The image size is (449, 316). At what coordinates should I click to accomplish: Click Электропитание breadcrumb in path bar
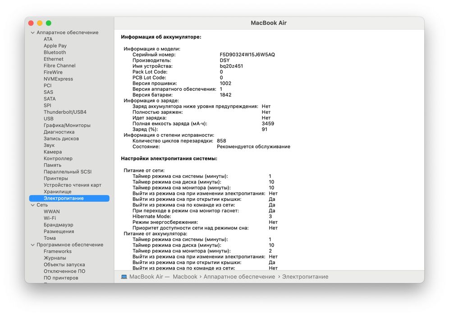pyautogui.click(x=305, y=277)
